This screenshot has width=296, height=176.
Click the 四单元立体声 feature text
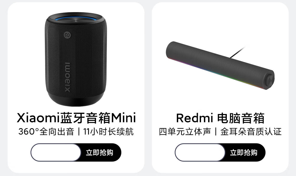click(x=185, y=132)
